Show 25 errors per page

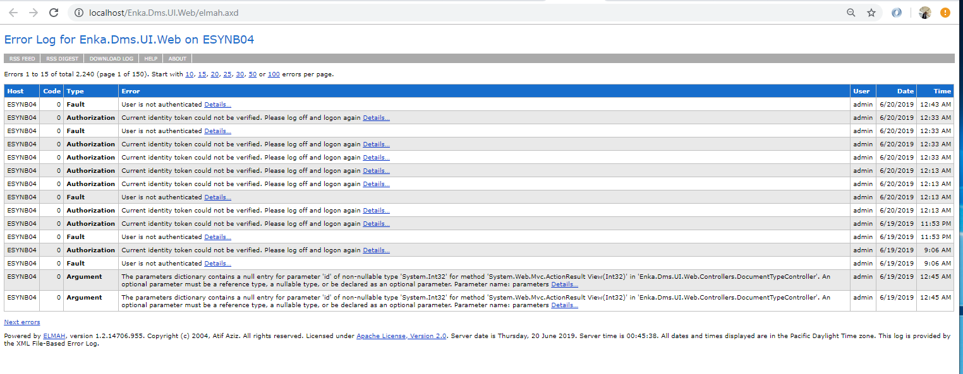click(227, 74)
